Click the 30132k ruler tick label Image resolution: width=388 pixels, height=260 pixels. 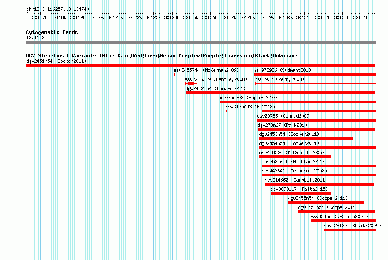click(323, 17)
